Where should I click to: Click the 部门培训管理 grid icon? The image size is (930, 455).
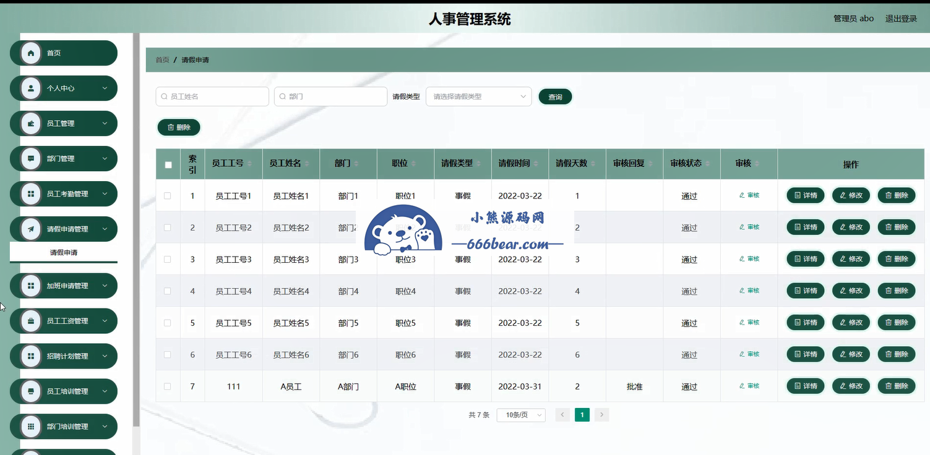(x=31, y=427)
